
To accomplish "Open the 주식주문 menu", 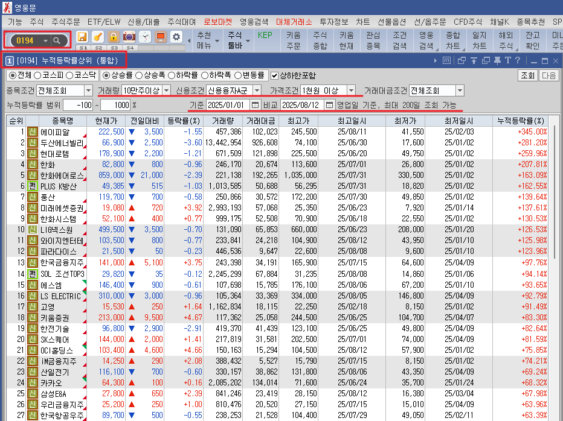I will (66, 22).
